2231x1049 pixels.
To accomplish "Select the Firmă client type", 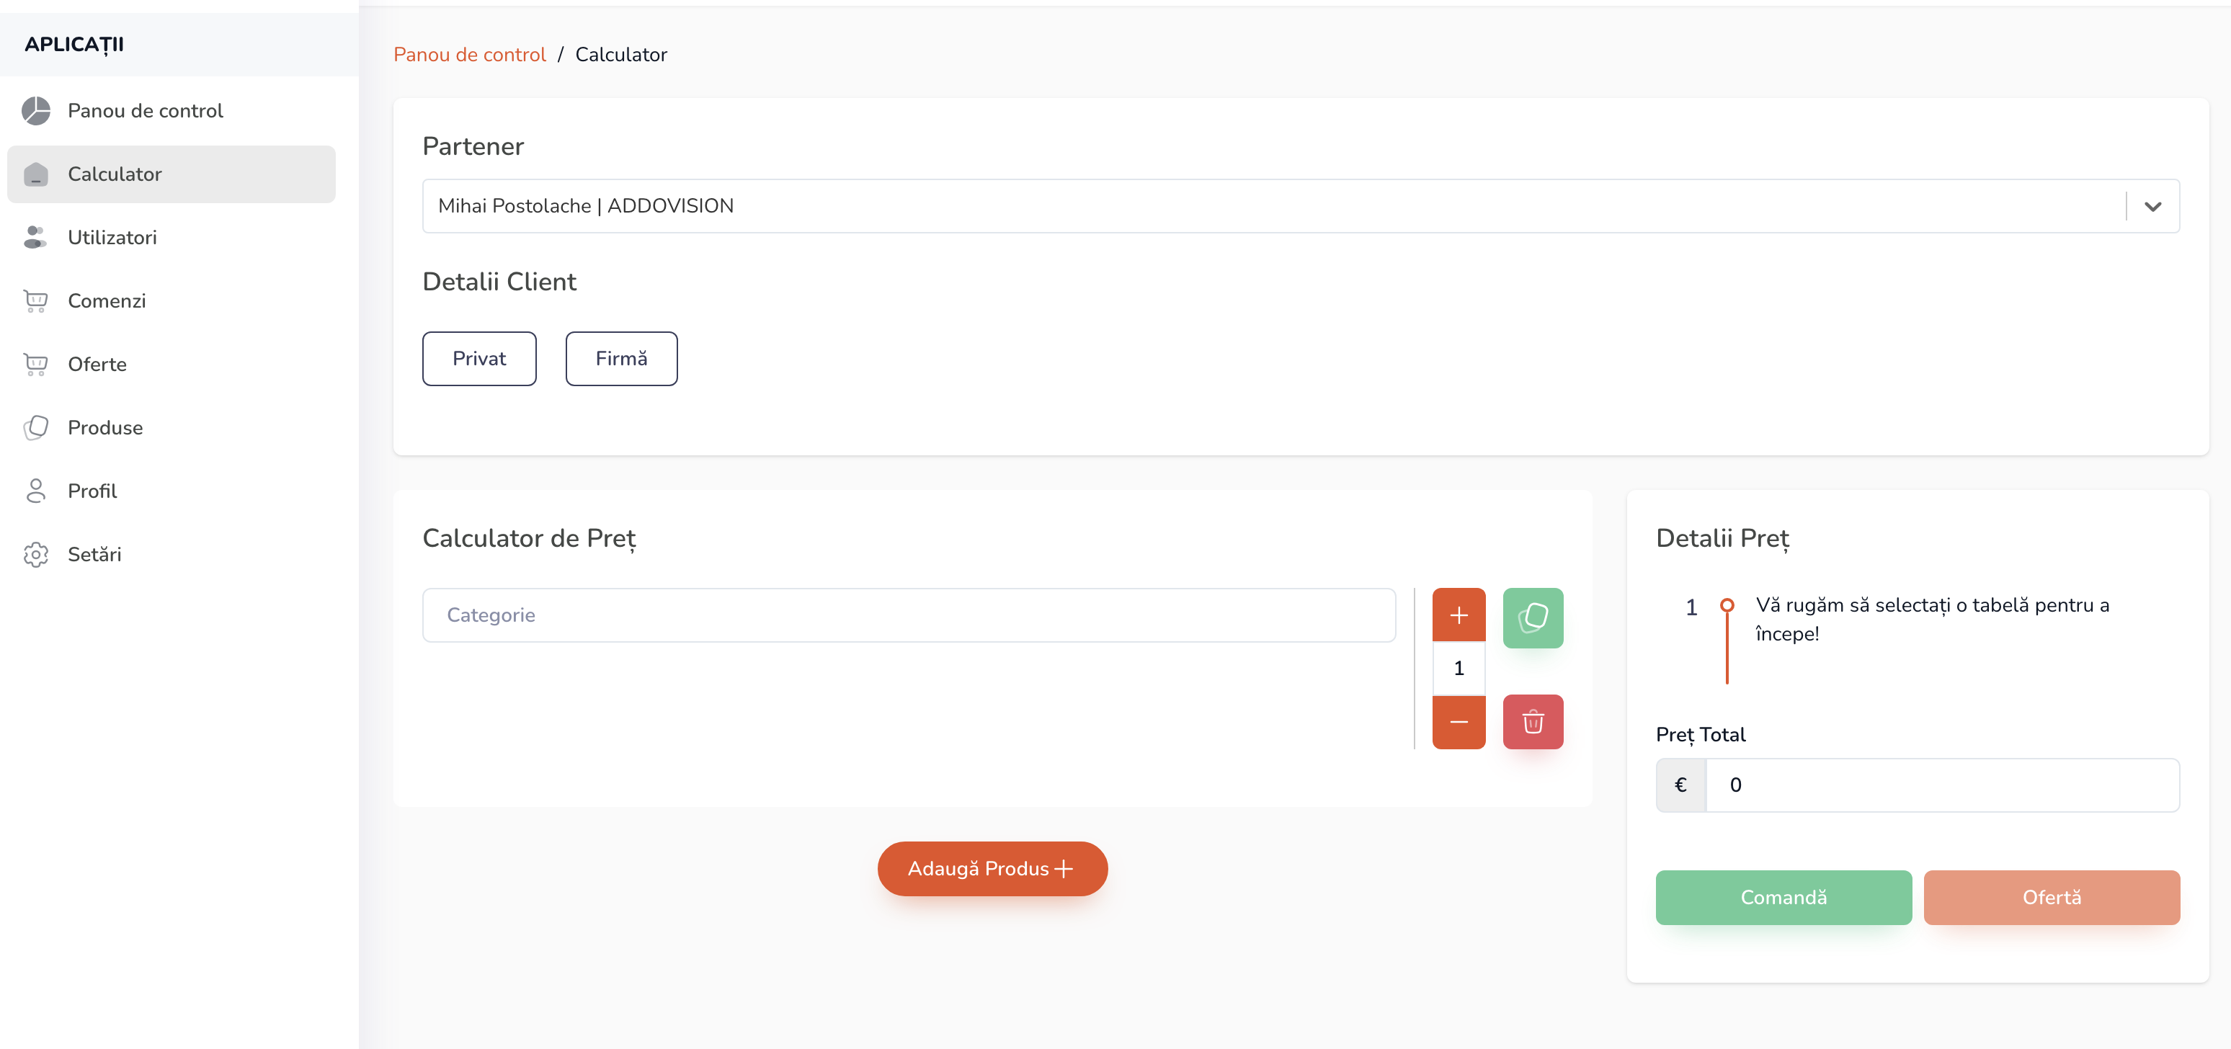I will click(621, 359).
